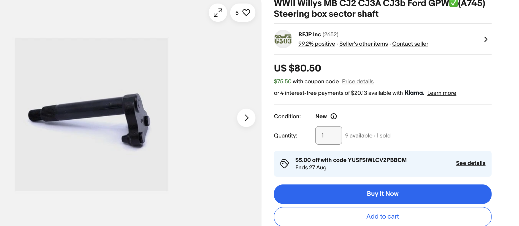
Task: Open Price details link
Action: (358, 81)
